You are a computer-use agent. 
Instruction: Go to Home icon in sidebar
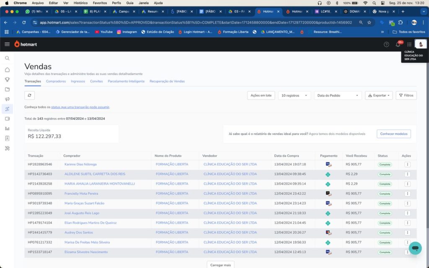click(x=8, y=70)
